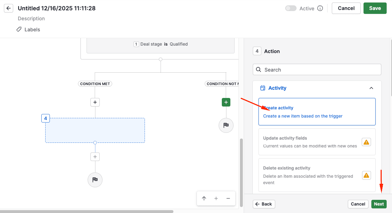Click the info icon next to Active

click(320, 8)
